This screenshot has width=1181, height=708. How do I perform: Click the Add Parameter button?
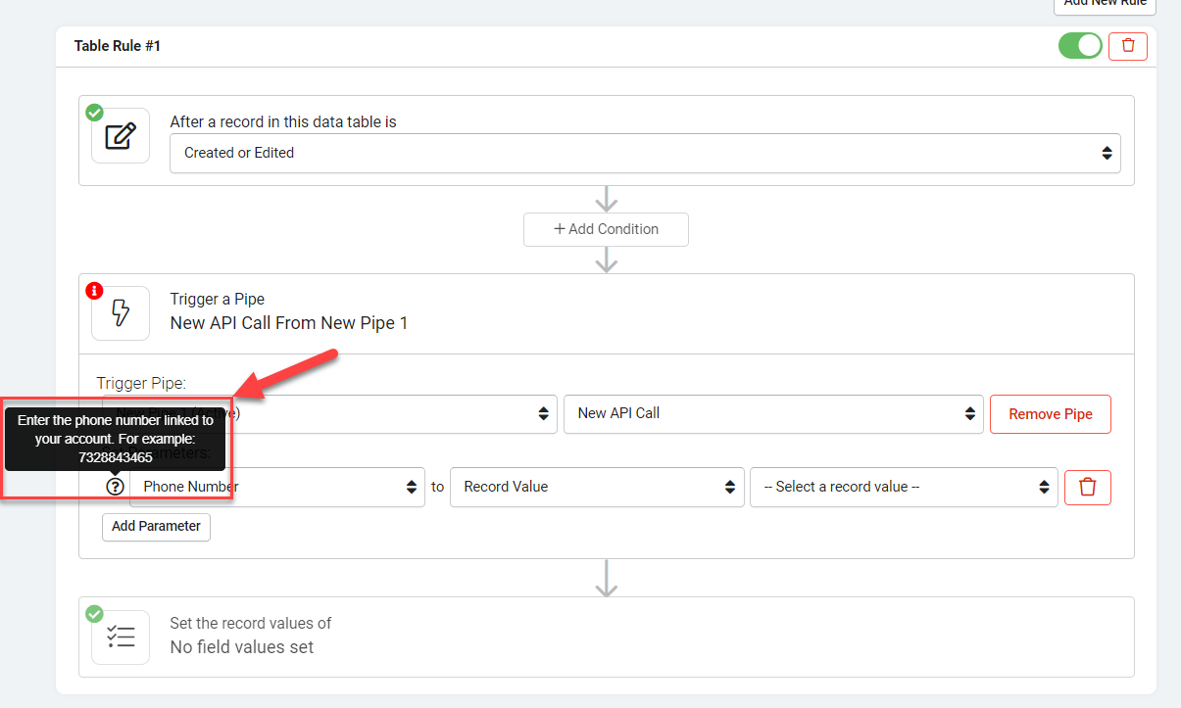pos(156,526)
